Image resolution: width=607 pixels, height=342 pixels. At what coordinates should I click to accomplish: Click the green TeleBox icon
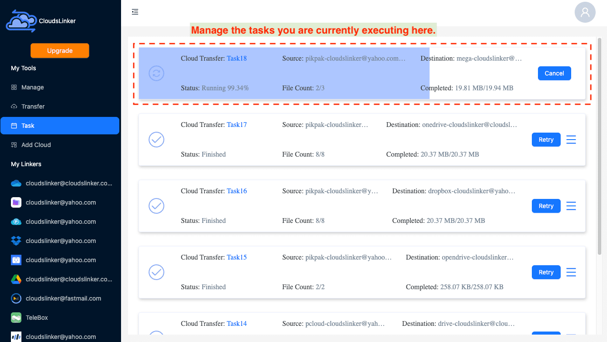(16, 318)
